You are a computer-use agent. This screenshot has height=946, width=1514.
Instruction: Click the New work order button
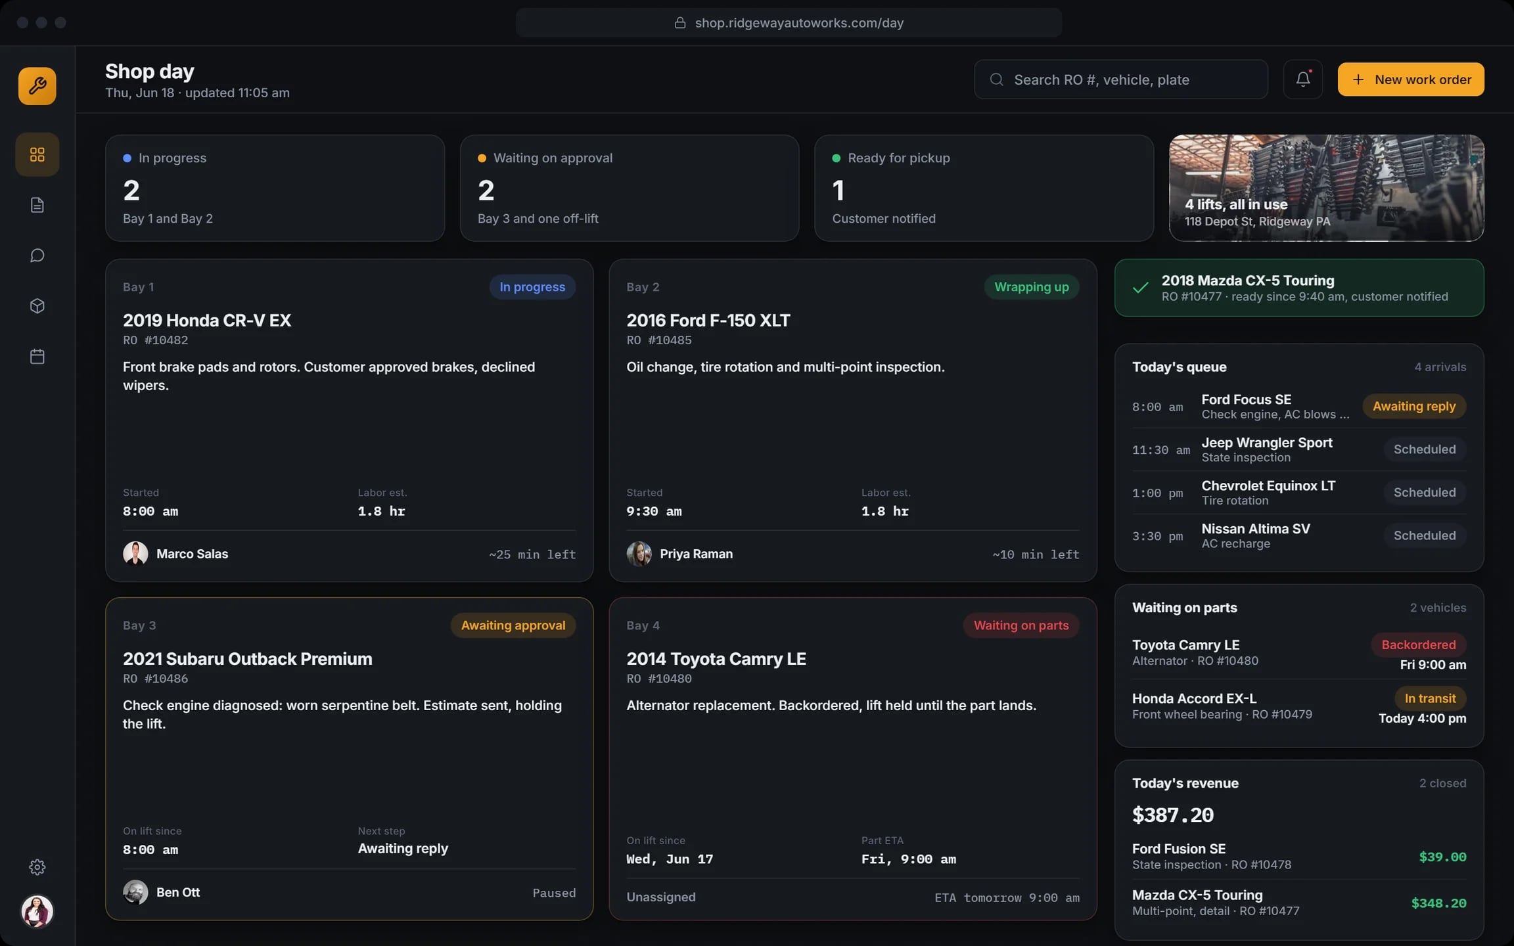(1411, 79)
